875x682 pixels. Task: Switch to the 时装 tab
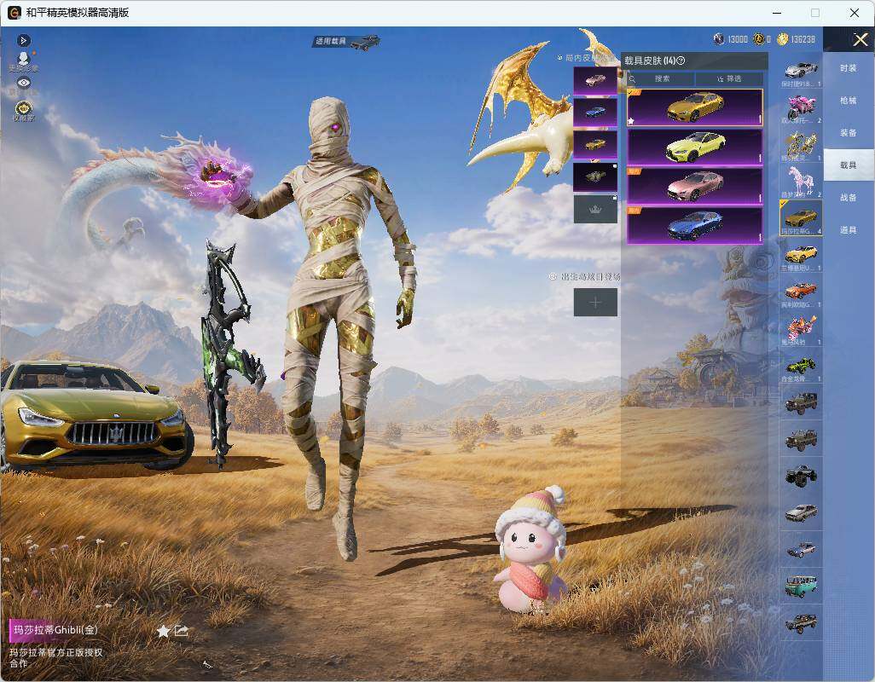point(849,68)
